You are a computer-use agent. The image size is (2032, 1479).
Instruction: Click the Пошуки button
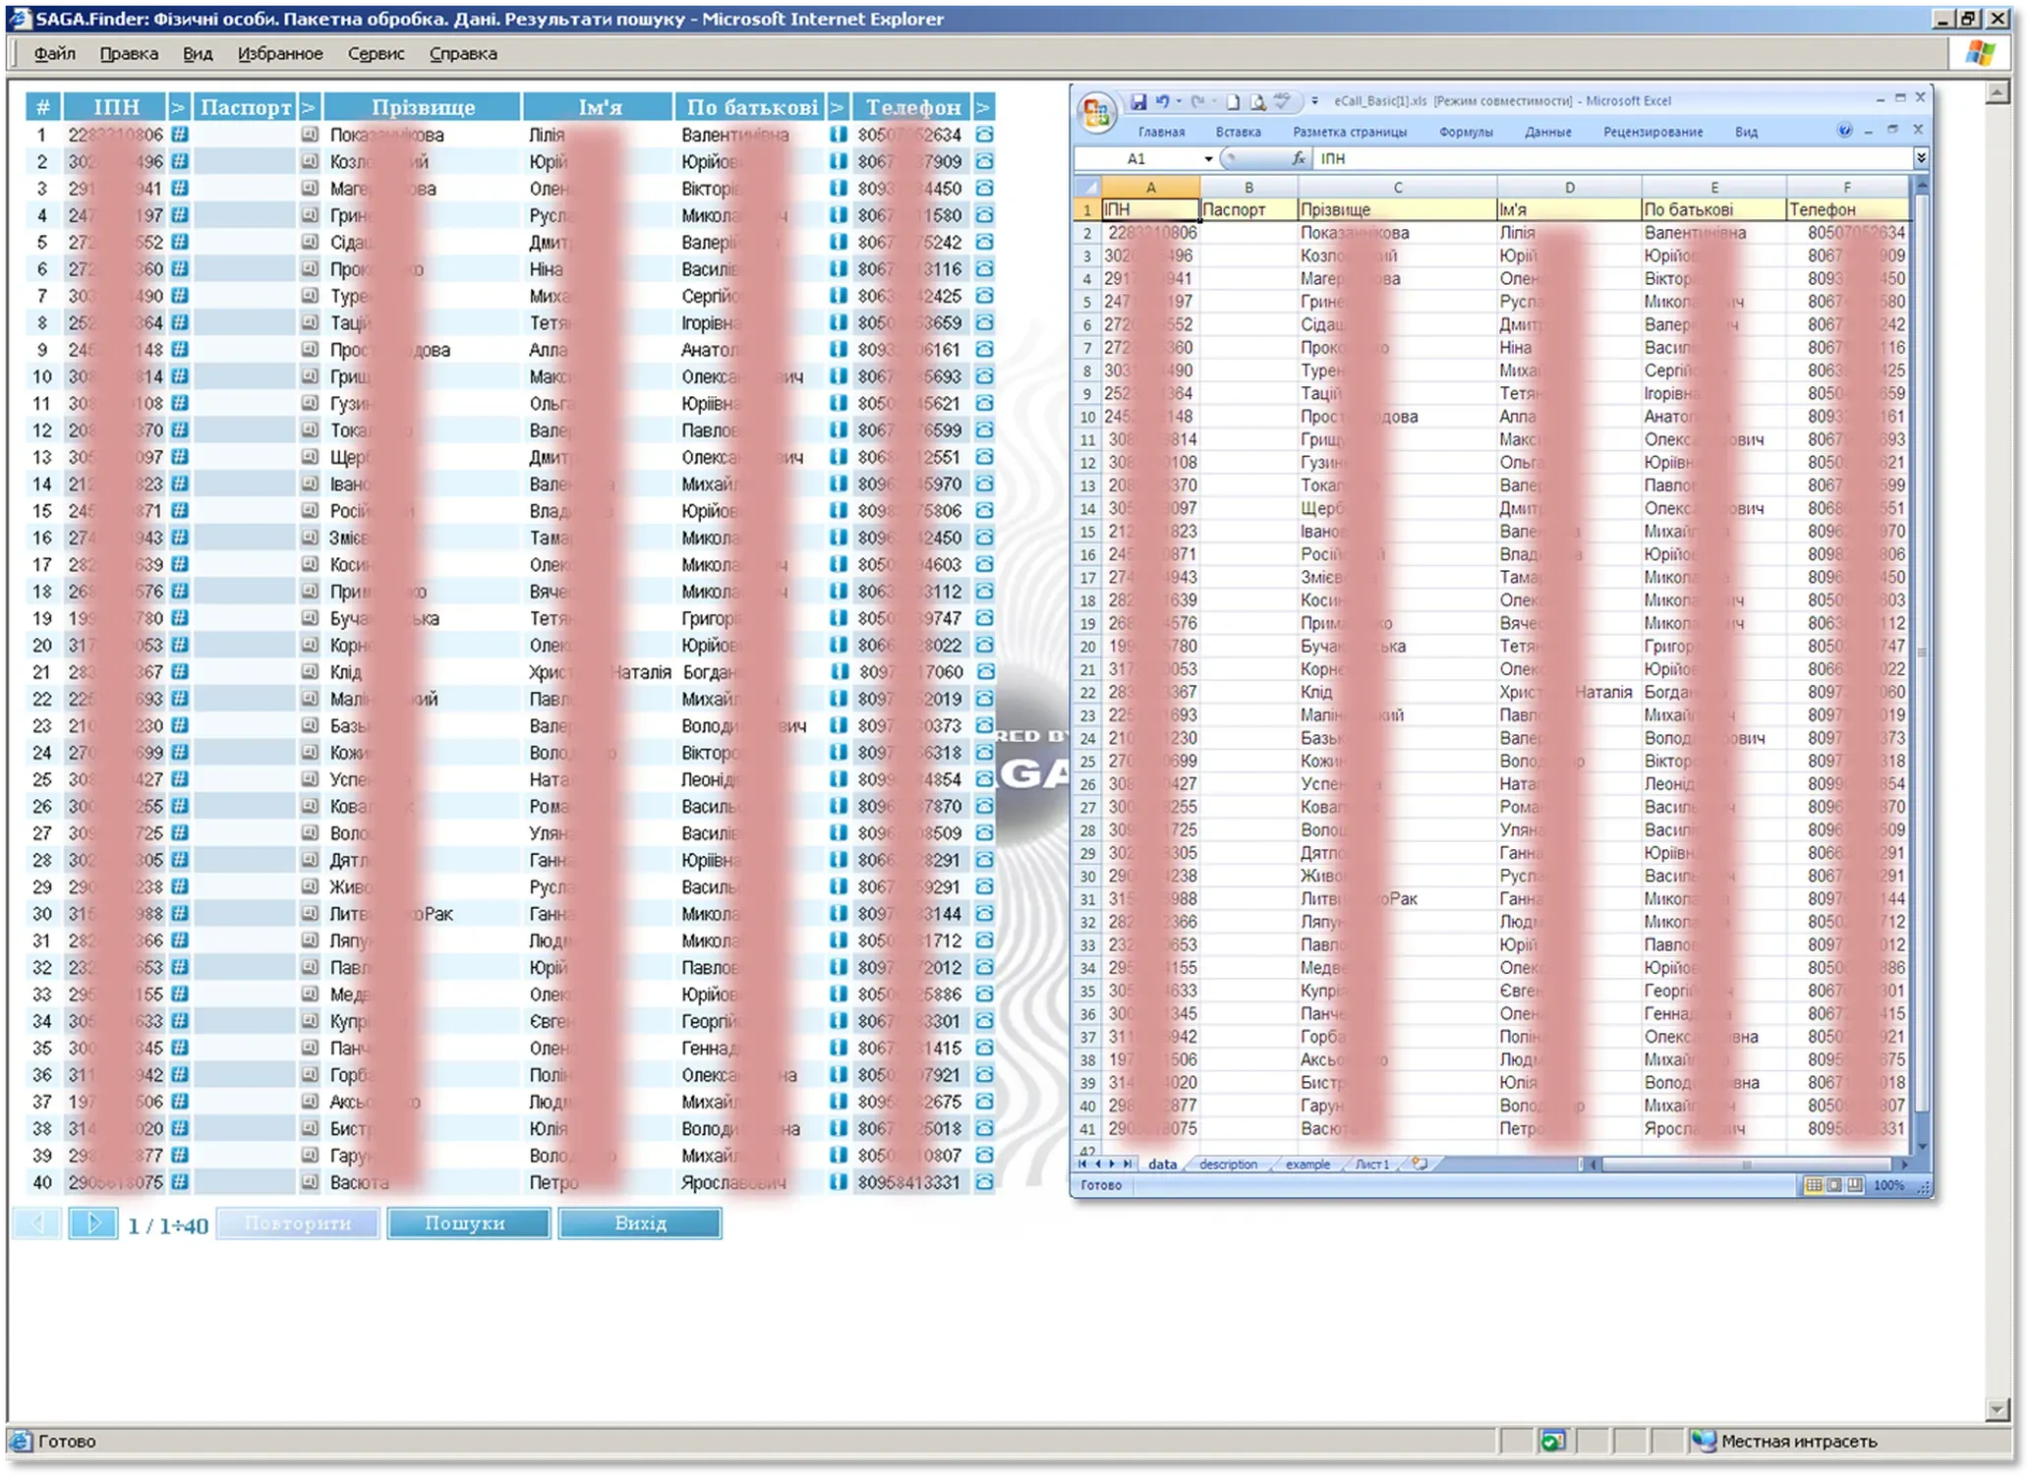(468, 1223)
